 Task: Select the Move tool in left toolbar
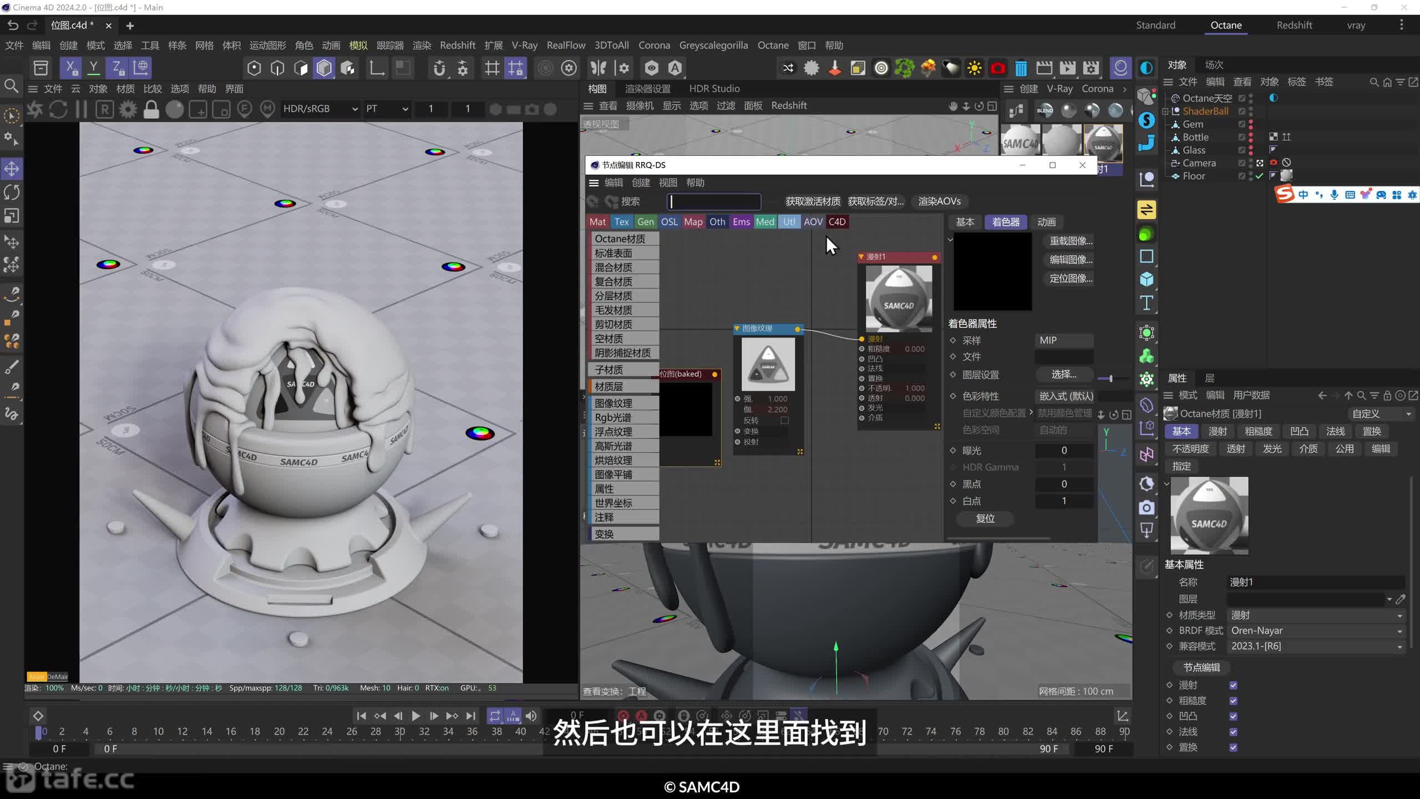(12, 169)
